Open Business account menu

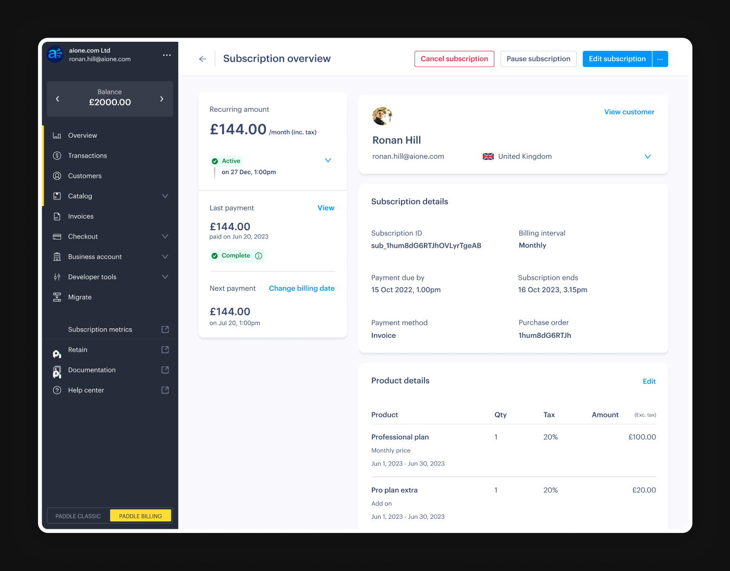[165, 256]
